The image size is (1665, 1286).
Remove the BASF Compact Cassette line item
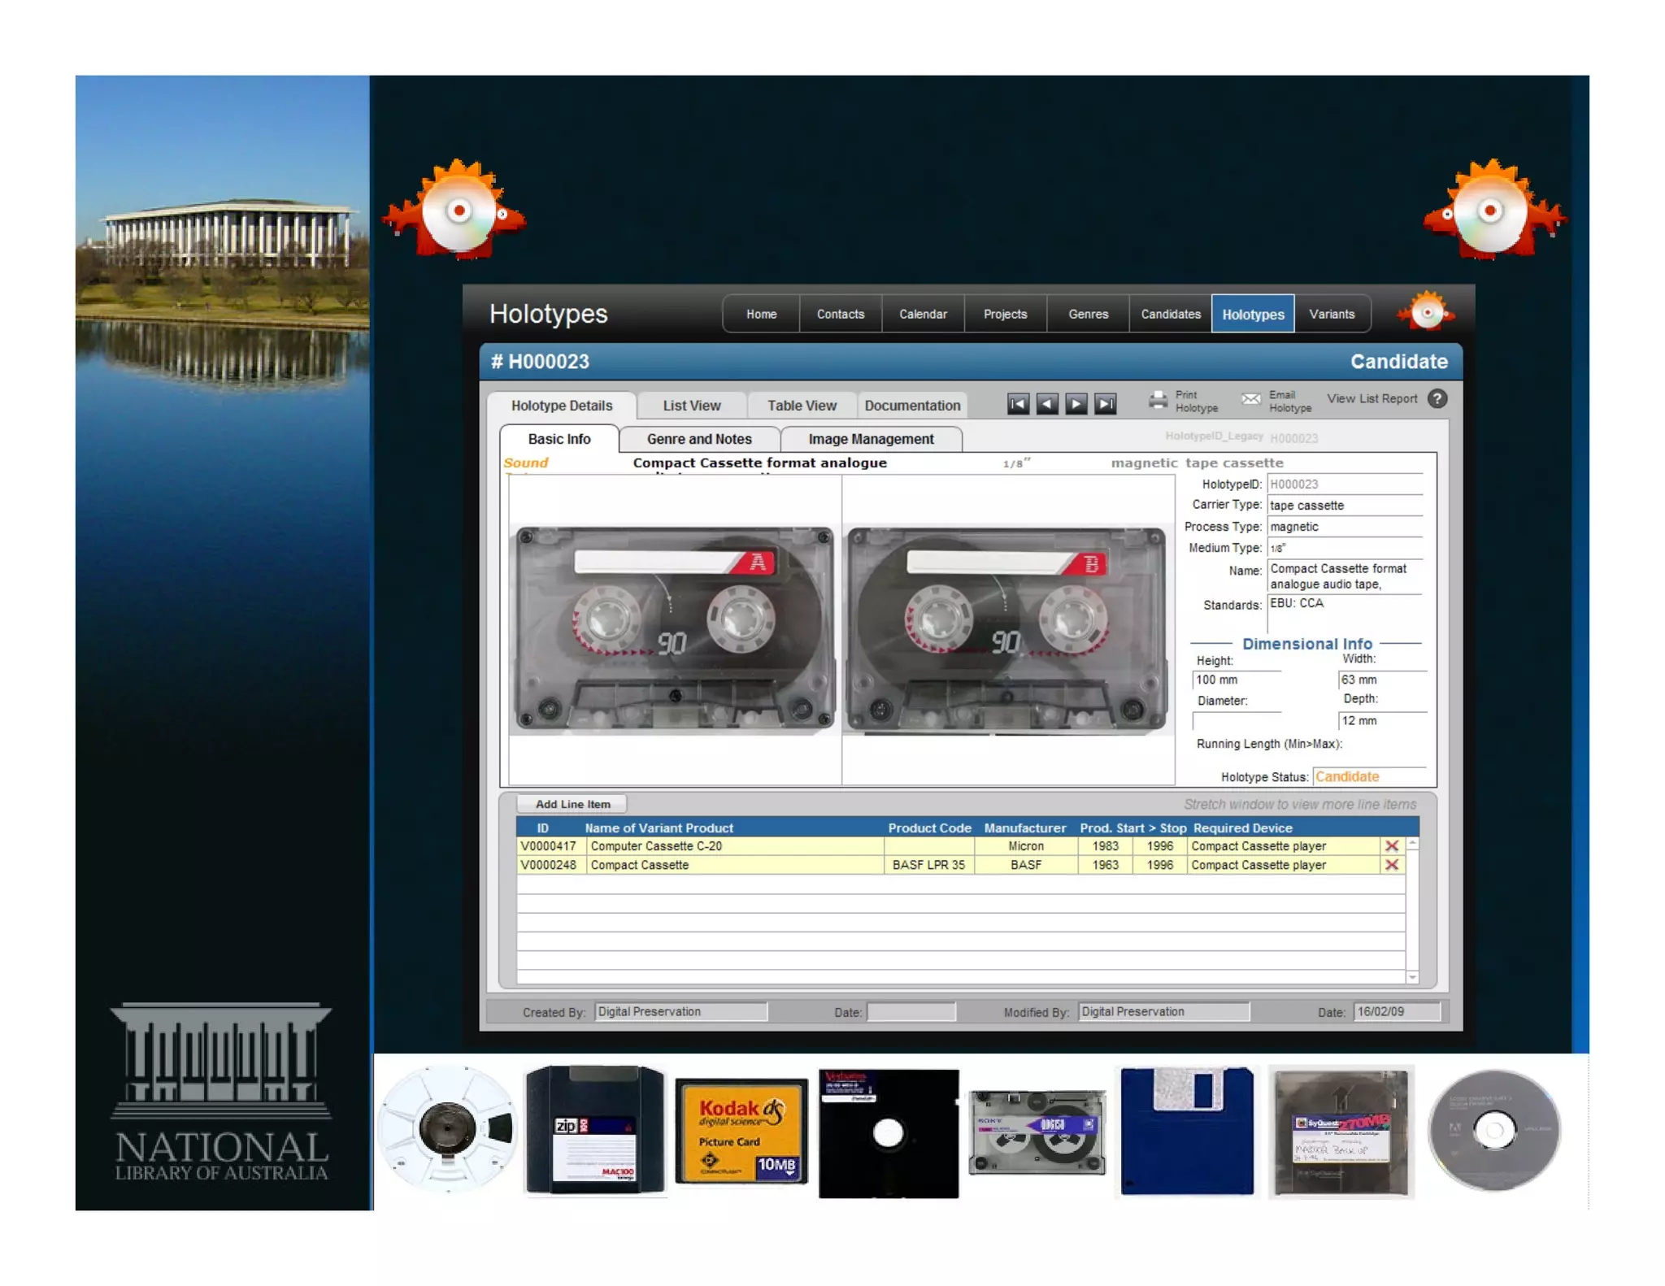pyautogui.click(x=1391, y=865)
